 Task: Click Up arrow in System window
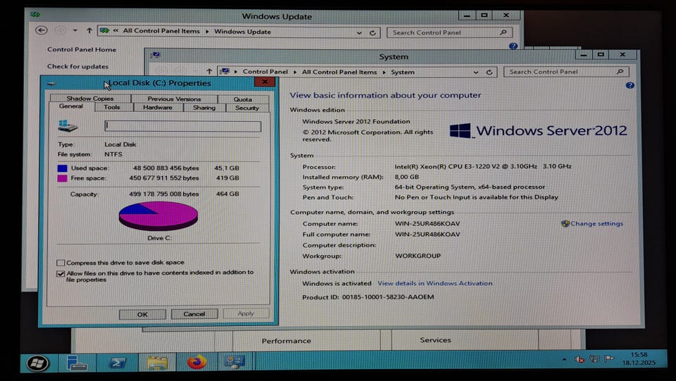[209, 72]
